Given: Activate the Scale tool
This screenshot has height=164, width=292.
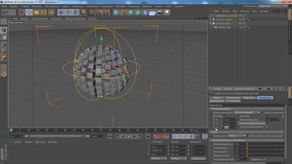Looking at the screenshot, I should point(36,12).
